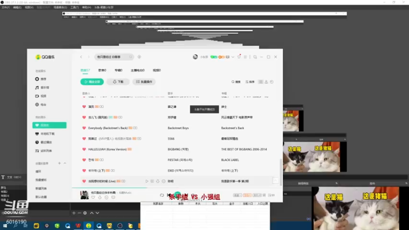Open 最近播放 recent plays in sidebar
Screen dimensions: 409x230
pos(43,143)
